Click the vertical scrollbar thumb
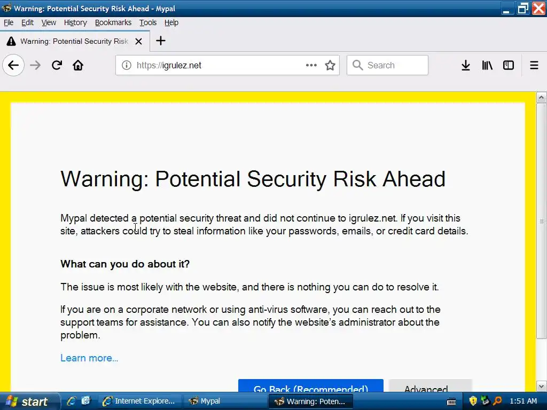The width and height of the screenshot is (547, 410). point(542,220)
